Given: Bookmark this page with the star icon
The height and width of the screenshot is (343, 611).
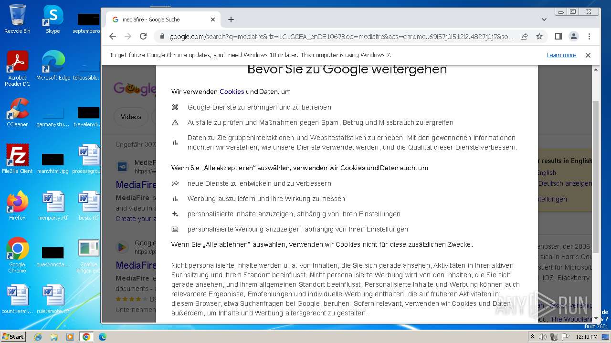Looking at the screenshot, I should pos(539,36).
